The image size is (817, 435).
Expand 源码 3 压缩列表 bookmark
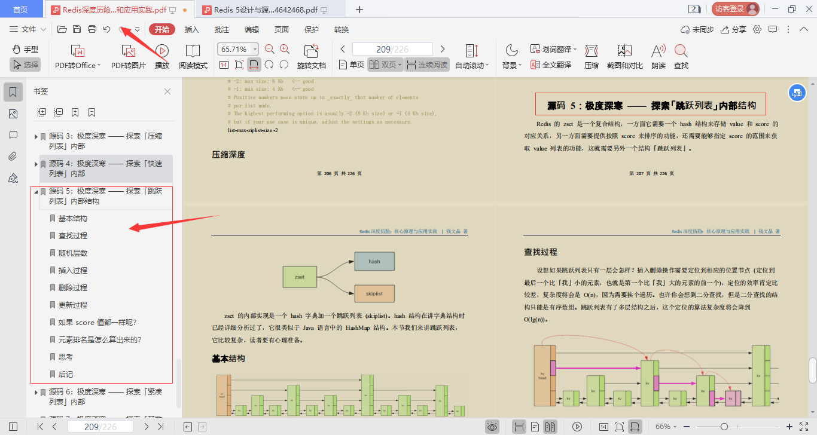[36, 137]
